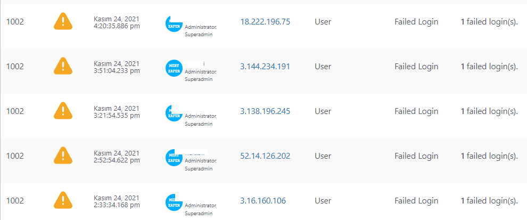
Task: Open IP address 3.144.234.191 link
Action: point(265,67)
